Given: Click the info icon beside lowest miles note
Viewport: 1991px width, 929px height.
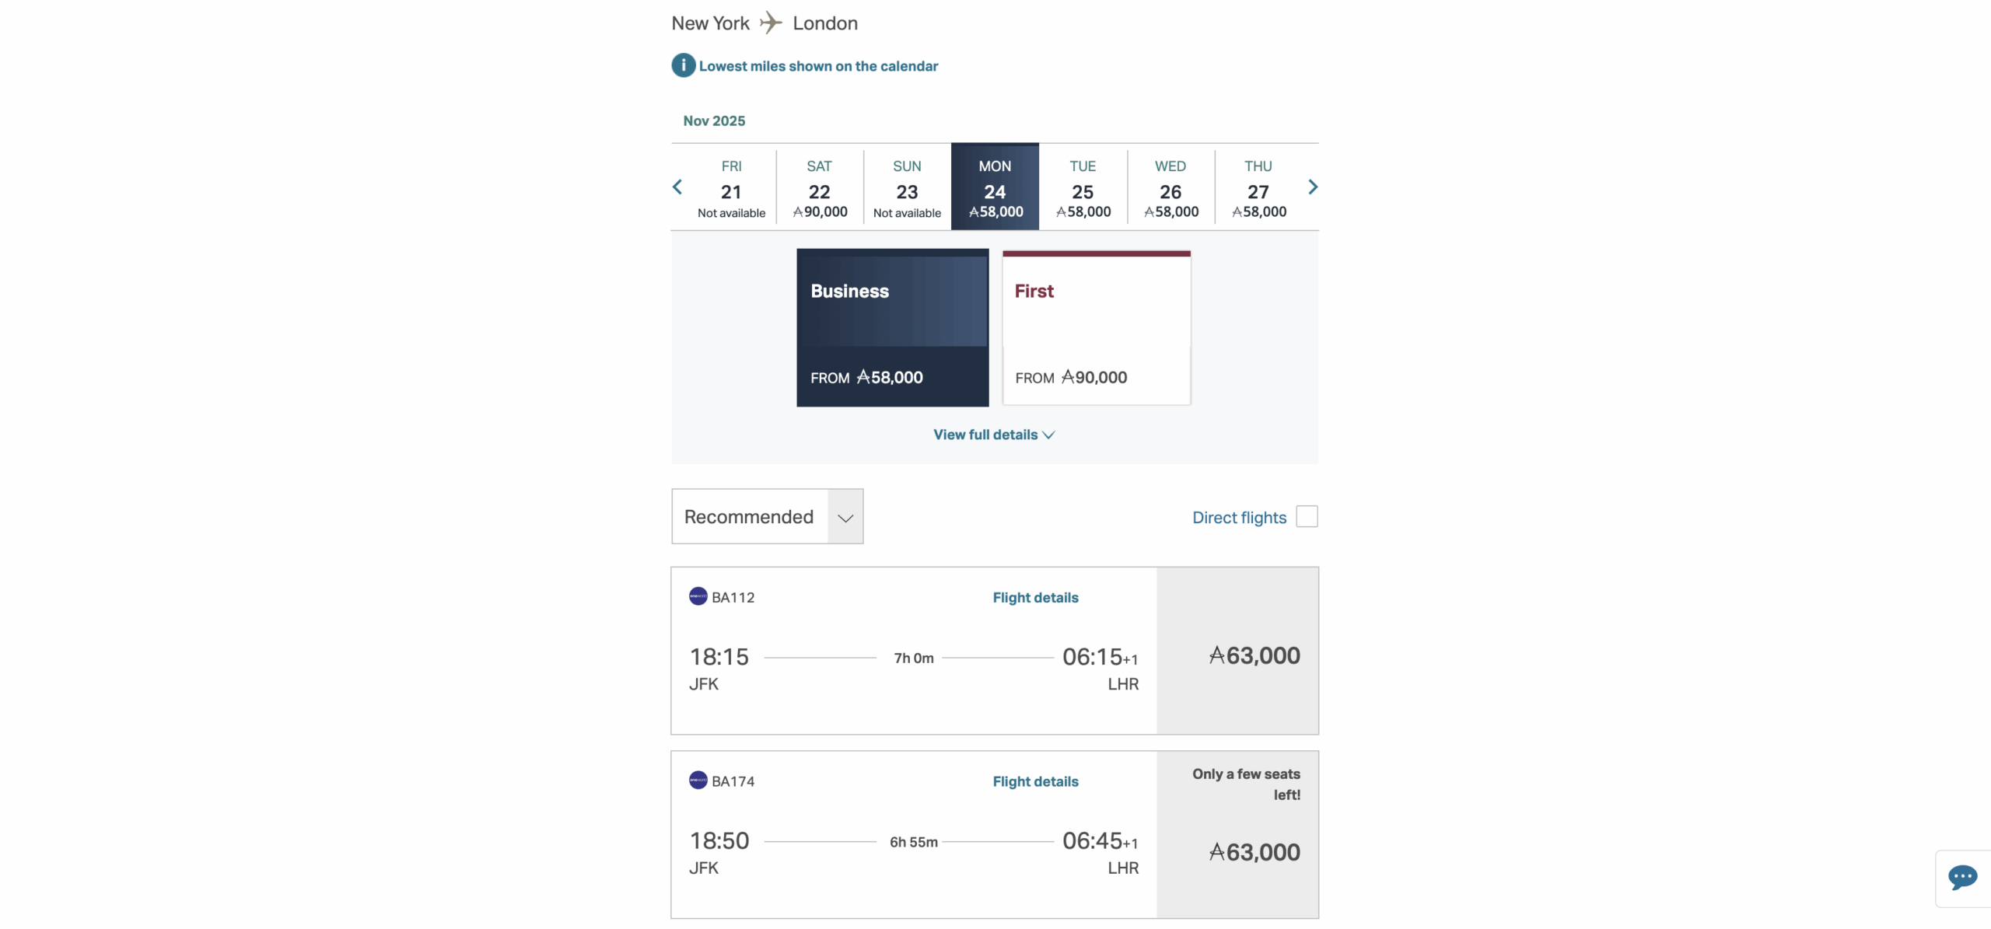Looking at the screenshot, I should [x=683, y=65].
